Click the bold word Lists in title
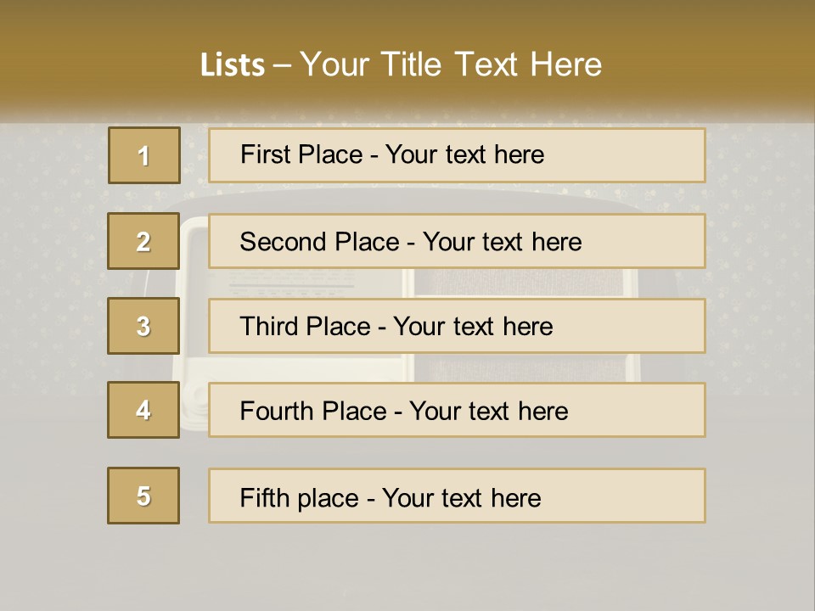The image size is (815, 611). (233, 64)
